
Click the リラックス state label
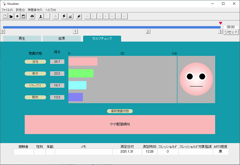coord(35,85)
